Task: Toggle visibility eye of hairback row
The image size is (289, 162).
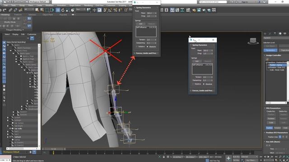Action: click(10, 137)
